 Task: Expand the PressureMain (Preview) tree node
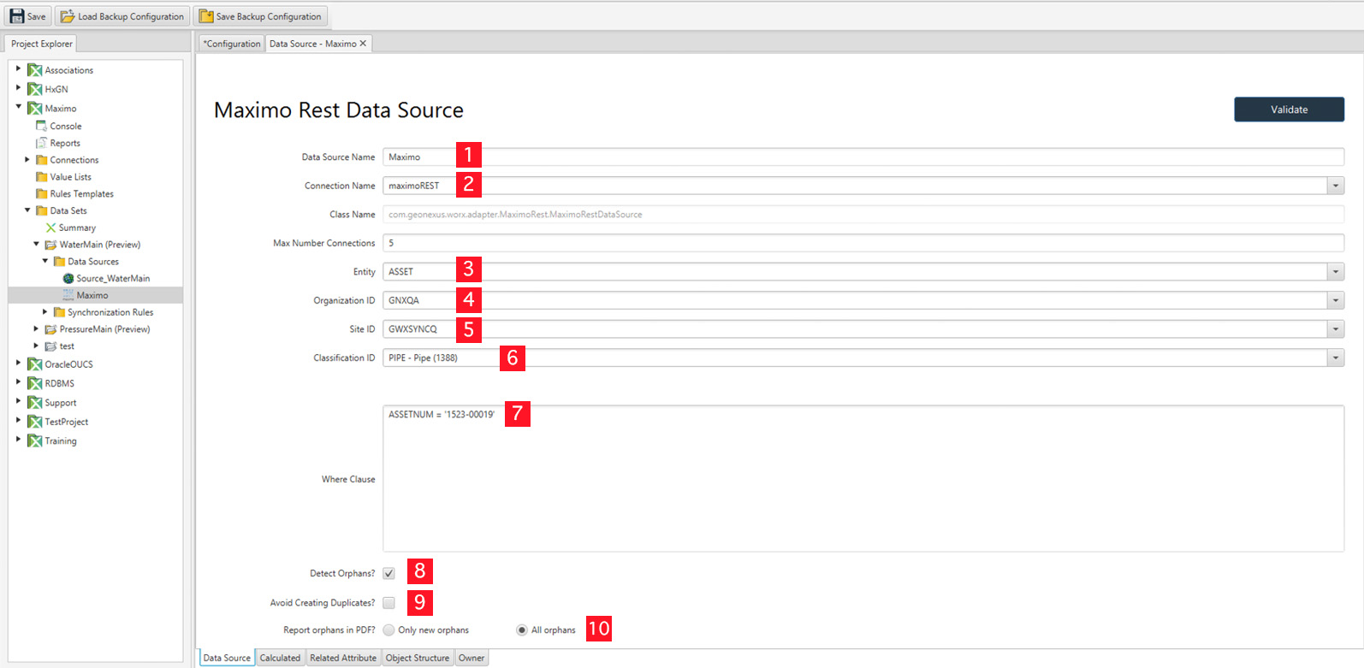point(36,328)
